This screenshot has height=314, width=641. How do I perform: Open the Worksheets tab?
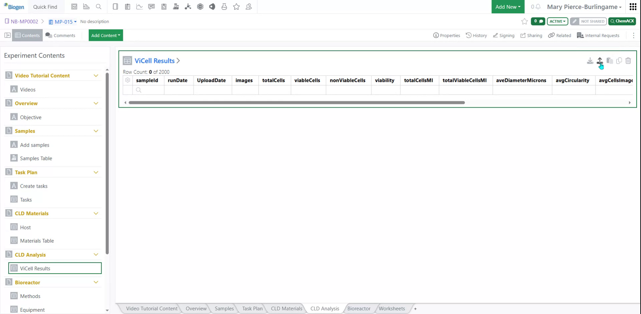pos(392,308)
